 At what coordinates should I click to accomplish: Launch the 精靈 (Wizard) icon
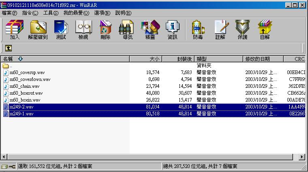click(150, 30)
